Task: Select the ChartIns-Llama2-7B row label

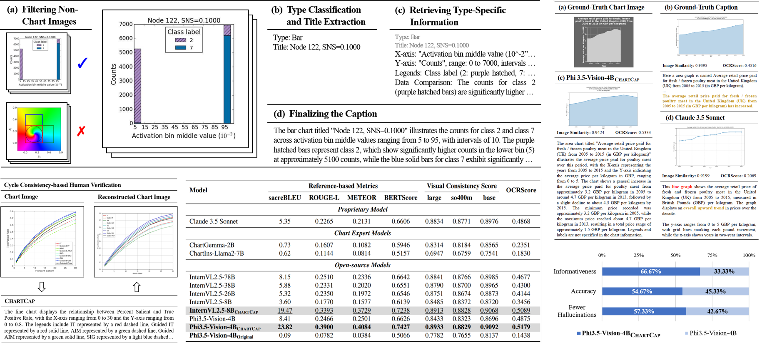Action: coord(217,253)
